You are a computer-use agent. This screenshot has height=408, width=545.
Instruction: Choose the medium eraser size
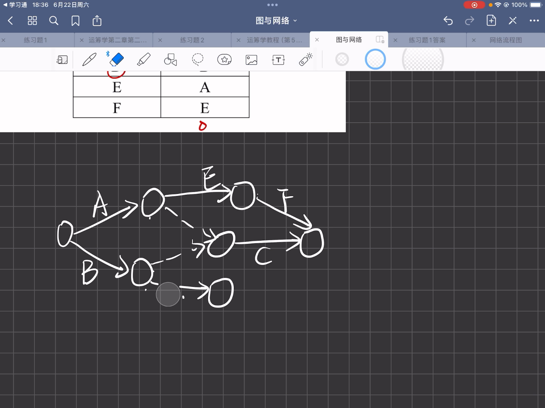coord(375,59)
